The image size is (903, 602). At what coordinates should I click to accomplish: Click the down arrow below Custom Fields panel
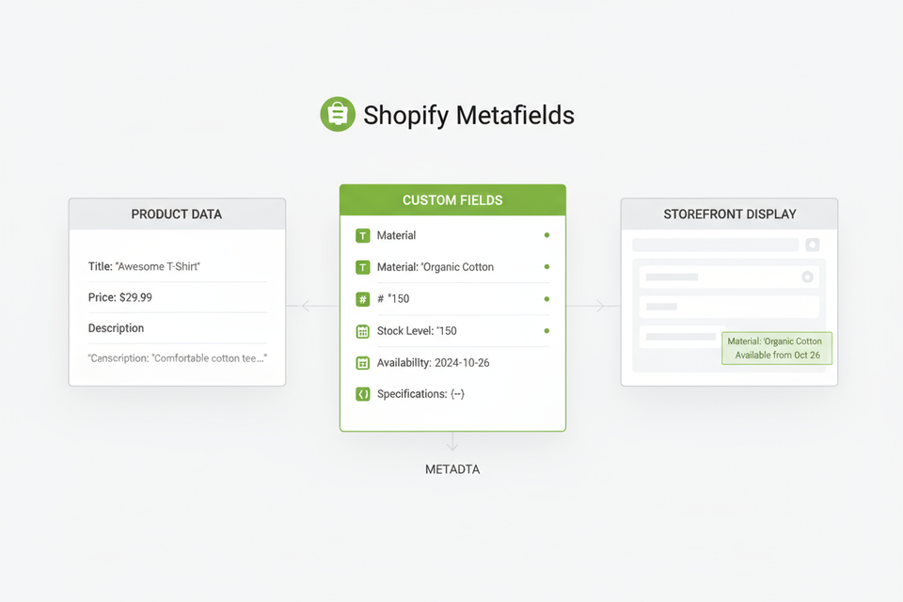click(452, 441)
